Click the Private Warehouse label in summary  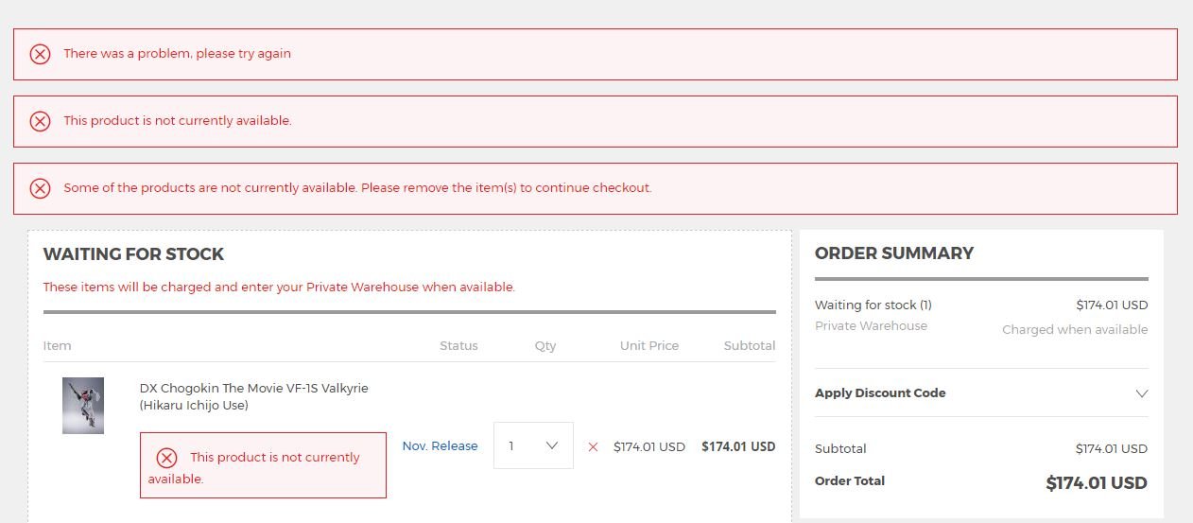pos(871,326)
